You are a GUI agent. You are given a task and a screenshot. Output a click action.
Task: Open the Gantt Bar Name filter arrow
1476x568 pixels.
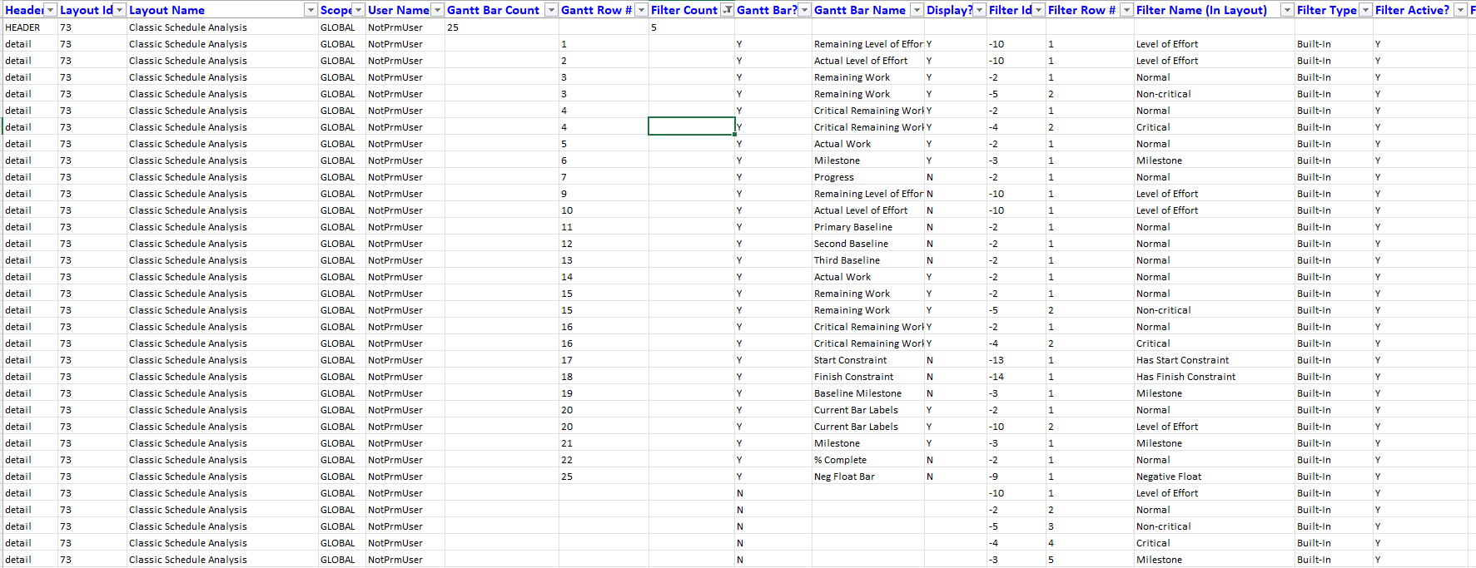(x=917, y=10)
